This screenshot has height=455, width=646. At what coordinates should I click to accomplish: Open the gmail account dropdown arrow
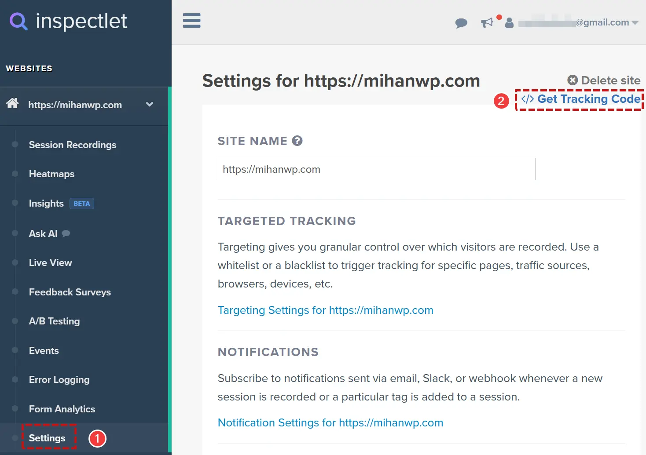coord(635,23)
